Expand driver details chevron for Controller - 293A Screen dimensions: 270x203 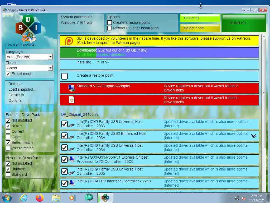(253, 136)
